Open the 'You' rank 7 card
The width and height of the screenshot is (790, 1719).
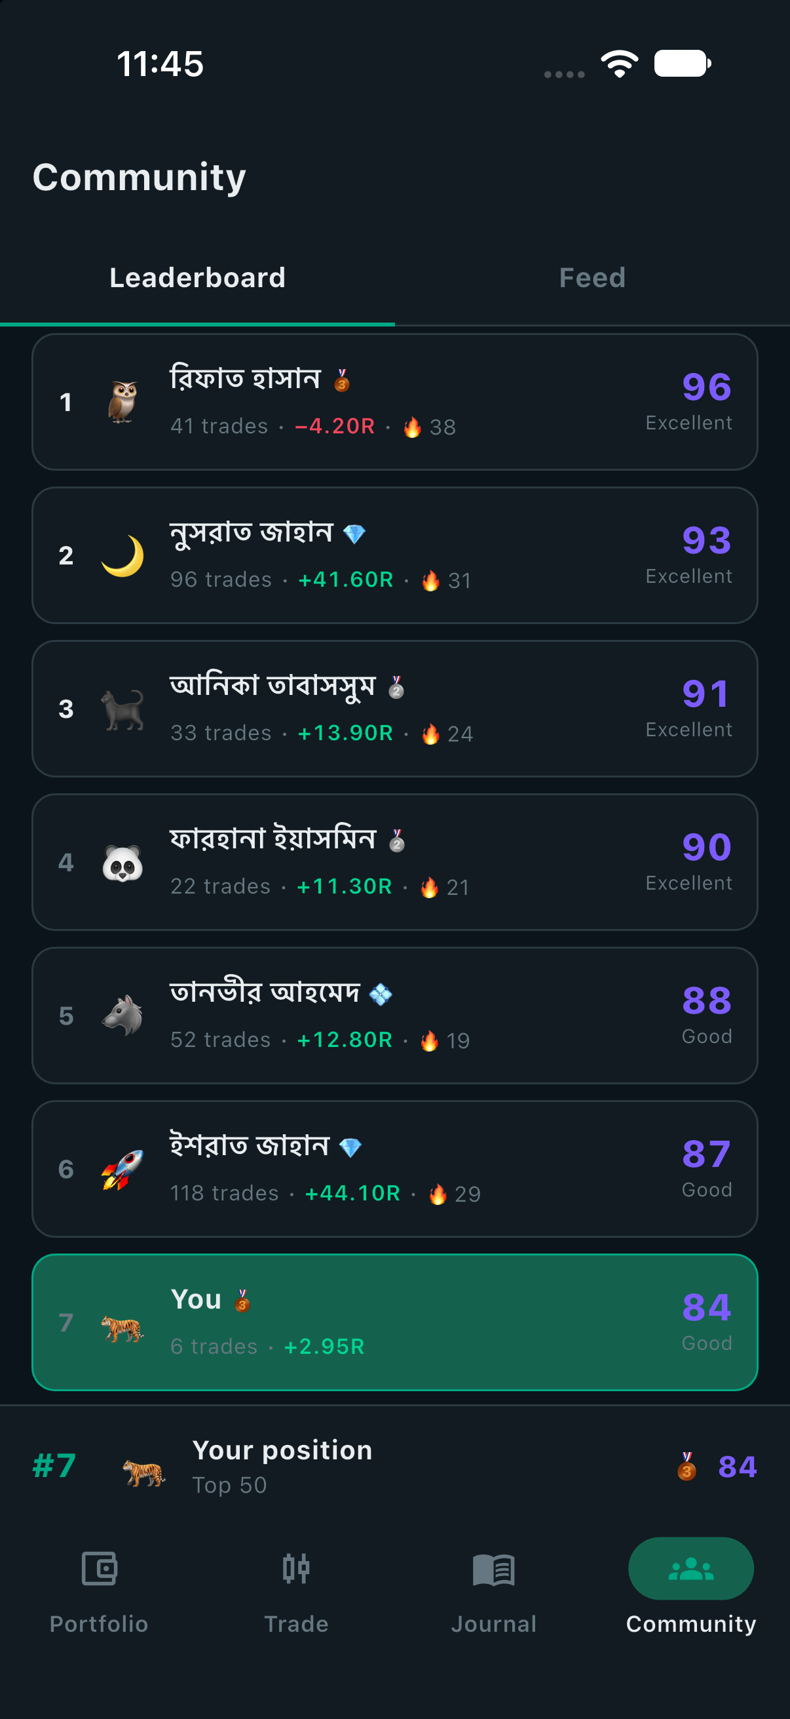(394, 1322)
